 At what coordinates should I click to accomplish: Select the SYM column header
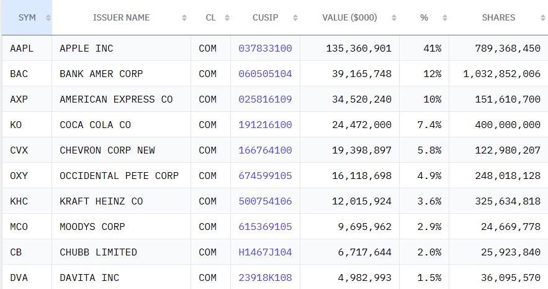pos(27,17)
